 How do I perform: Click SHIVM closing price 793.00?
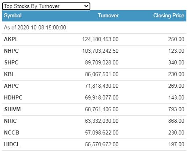coord(176,109)
